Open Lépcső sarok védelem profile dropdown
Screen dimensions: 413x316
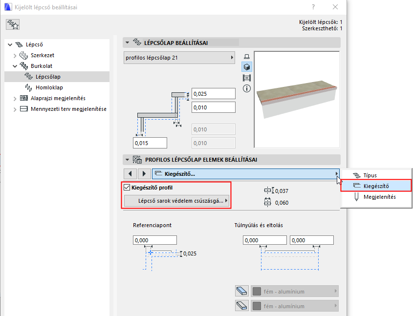pyautogui.click(x=176, y=201)
